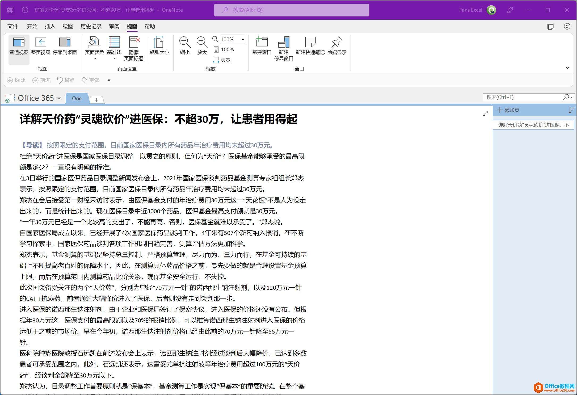Select the One section tab
577x395 pixels.
point(77,98)
